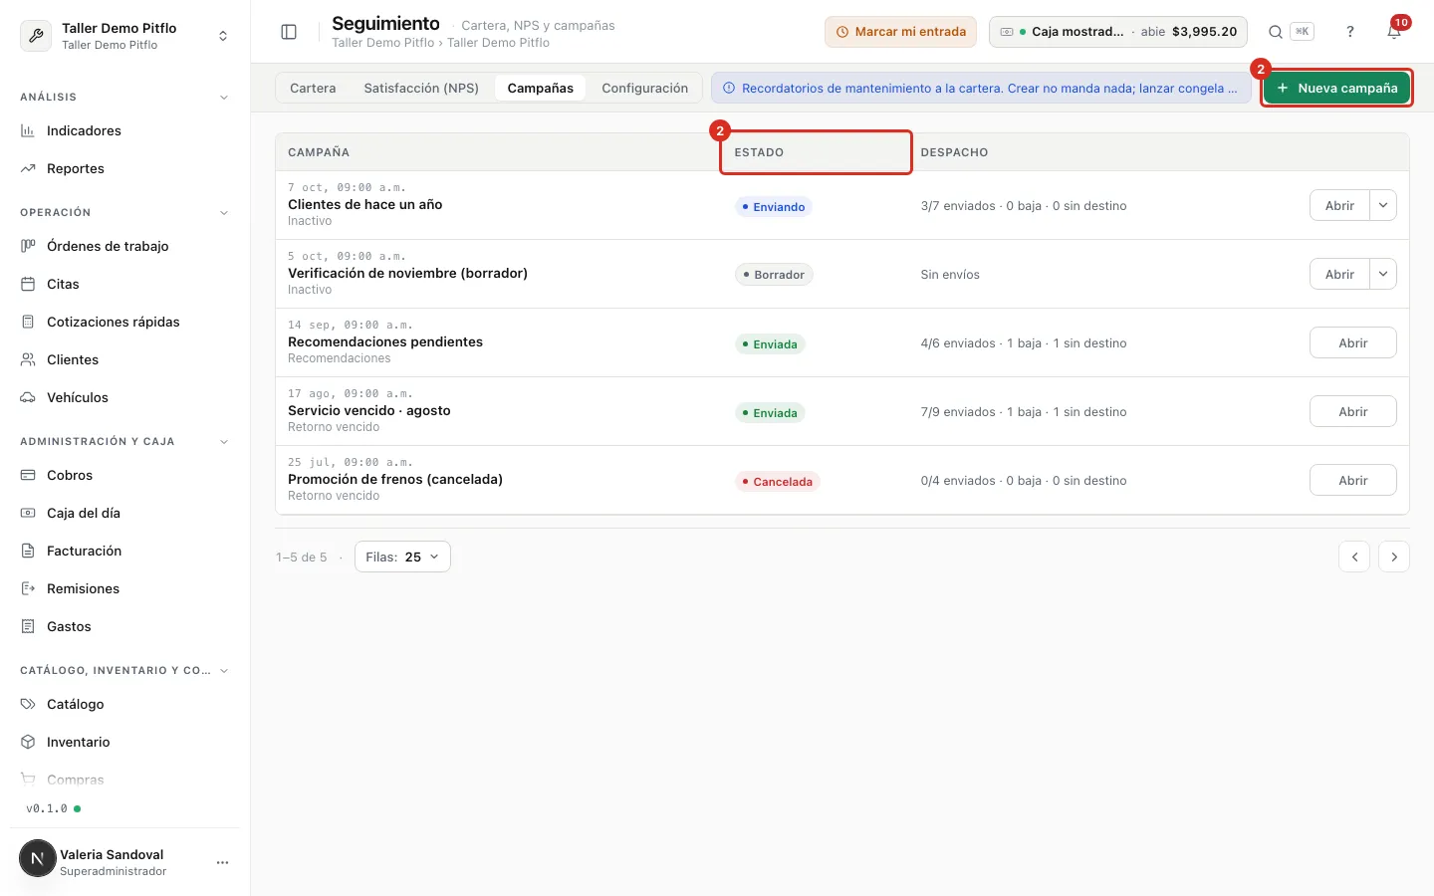Screen dimensions: 1434x896
Task: Click Marcar mi entrada button
Action: (900, 32)
